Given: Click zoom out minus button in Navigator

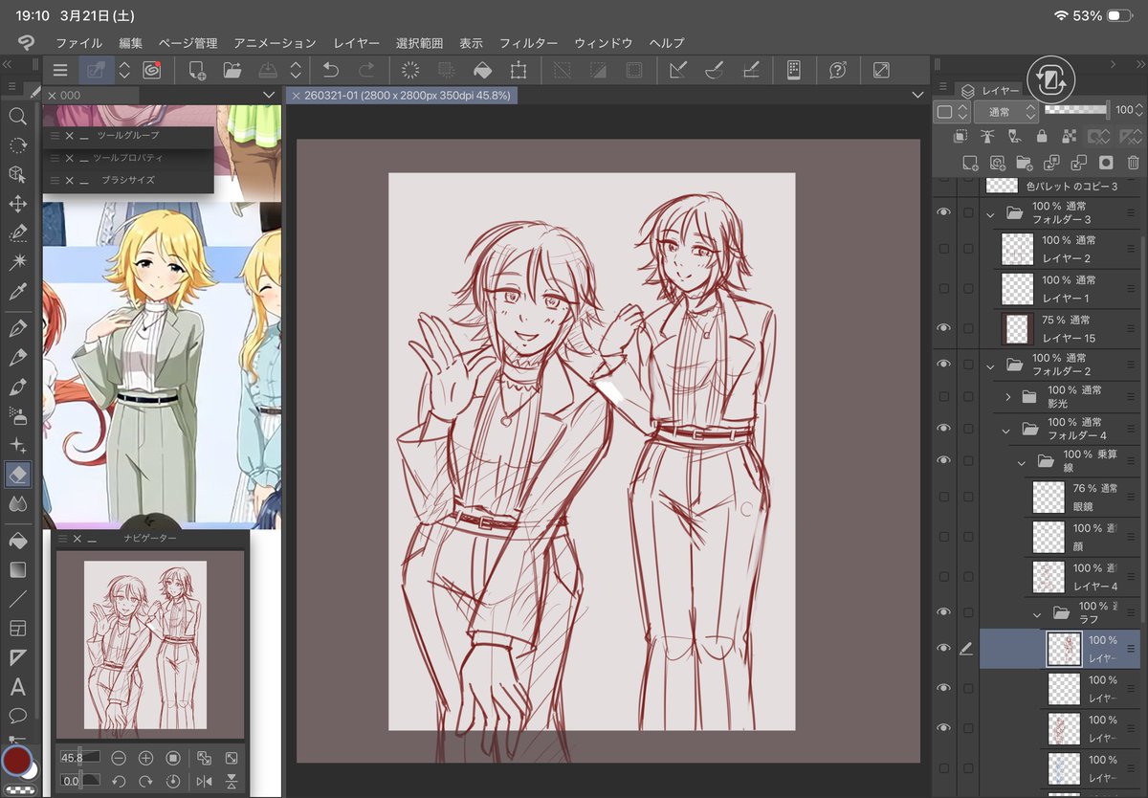Looking at the screenshot, I should coord(119,758).
